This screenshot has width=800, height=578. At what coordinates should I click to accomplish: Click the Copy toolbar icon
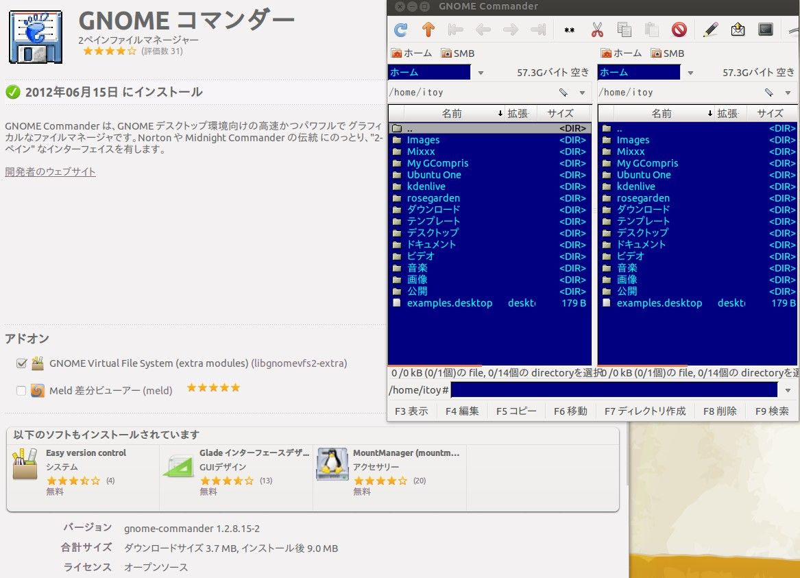(x=624, y=30)
